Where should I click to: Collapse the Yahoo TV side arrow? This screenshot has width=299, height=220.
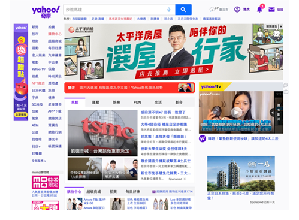[272, 113]
